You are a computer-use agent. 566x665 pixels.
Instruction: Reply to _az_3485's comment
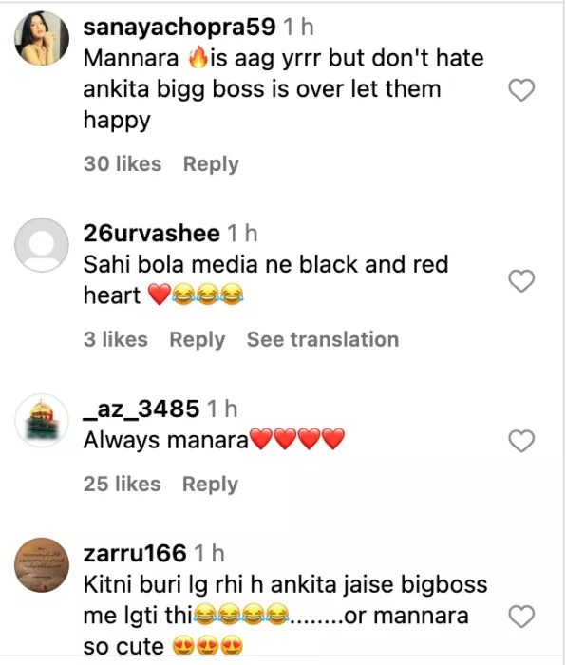[210, 484]
